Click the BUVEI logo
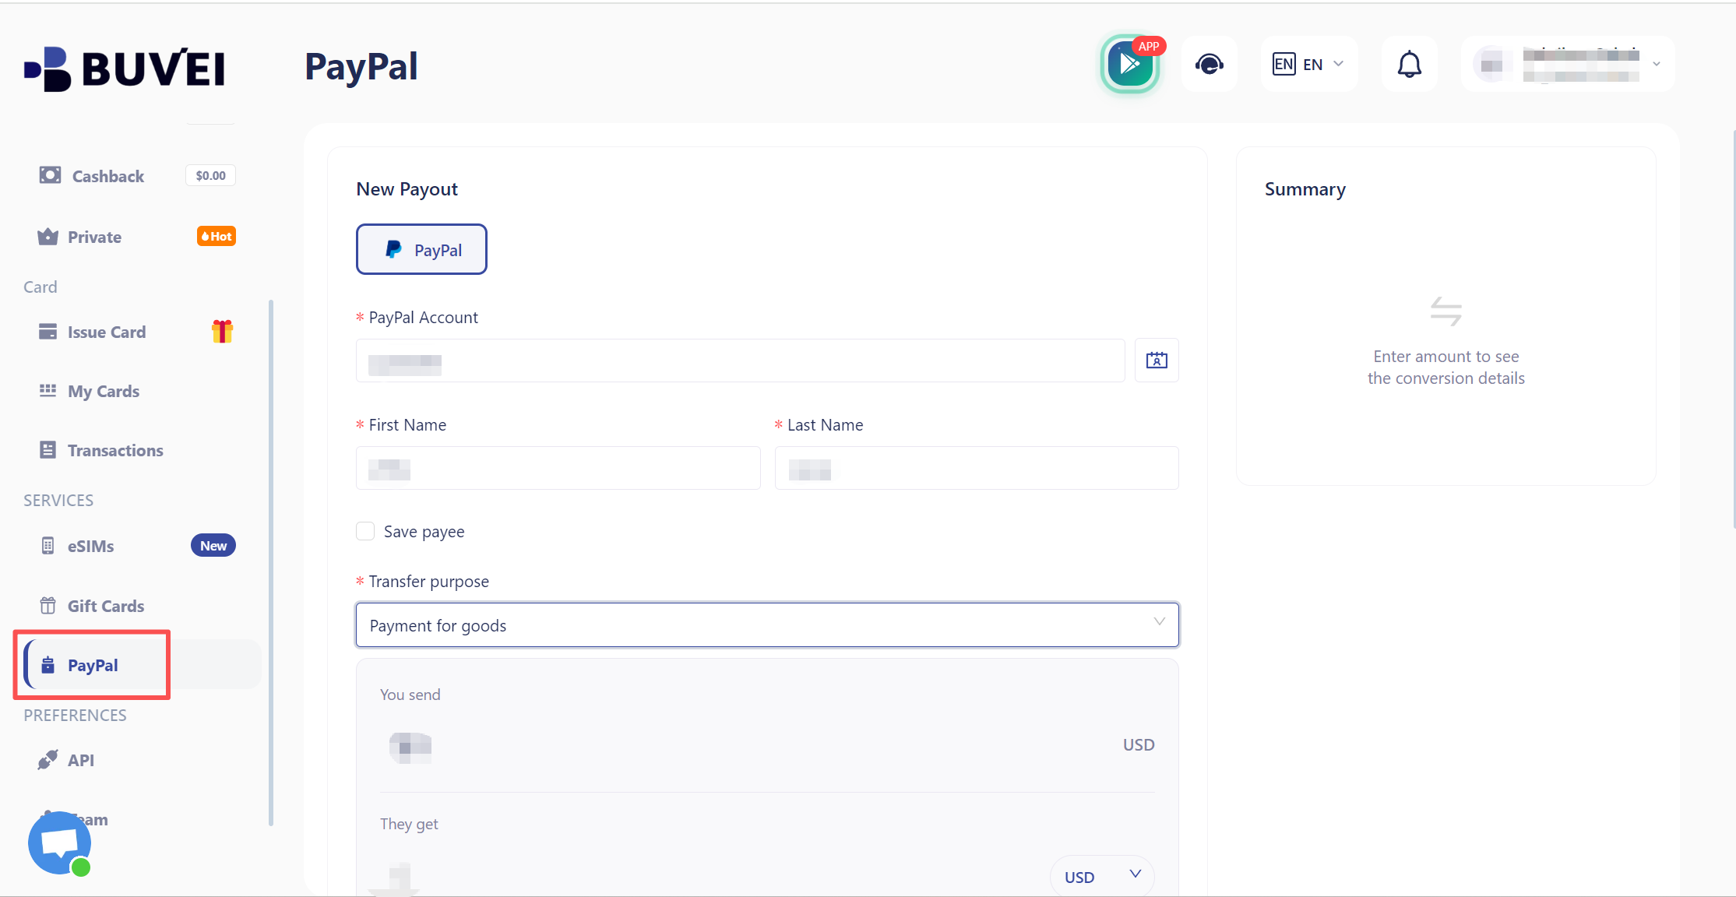1736x897 pixels. pyautogui.click(x=125, y=69)
